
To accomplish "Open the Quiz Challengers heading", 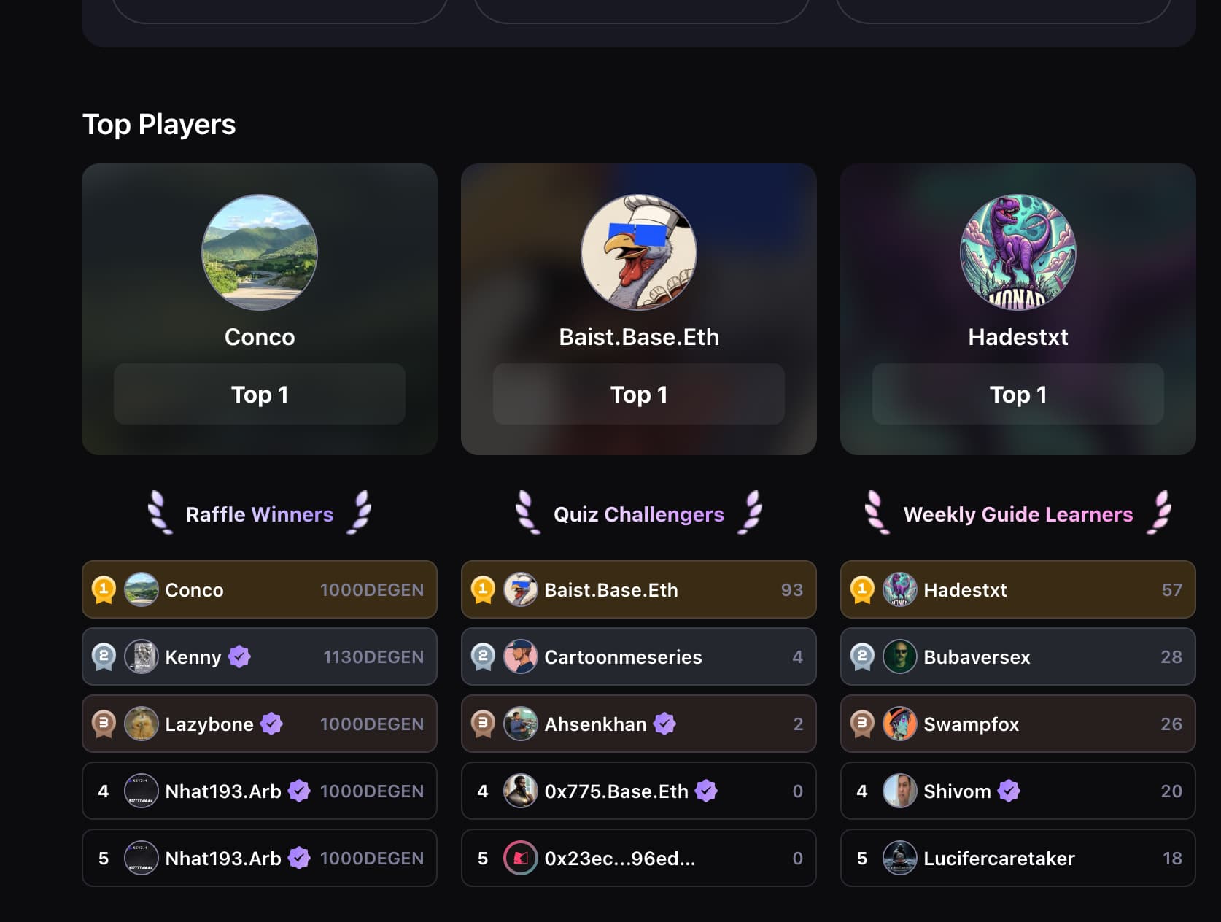I will (x=639, y=514).
